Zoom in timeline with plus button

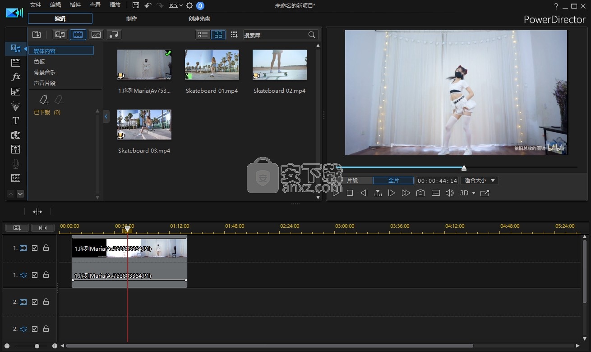(55, 346)
